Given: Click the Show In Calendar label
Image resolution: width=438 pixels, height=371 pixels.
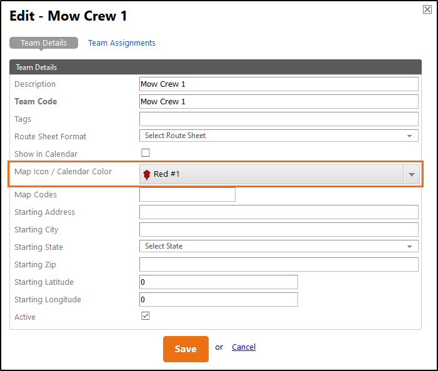Looking at the screenshot, I should pyautogui.click(x=46, y=154).
